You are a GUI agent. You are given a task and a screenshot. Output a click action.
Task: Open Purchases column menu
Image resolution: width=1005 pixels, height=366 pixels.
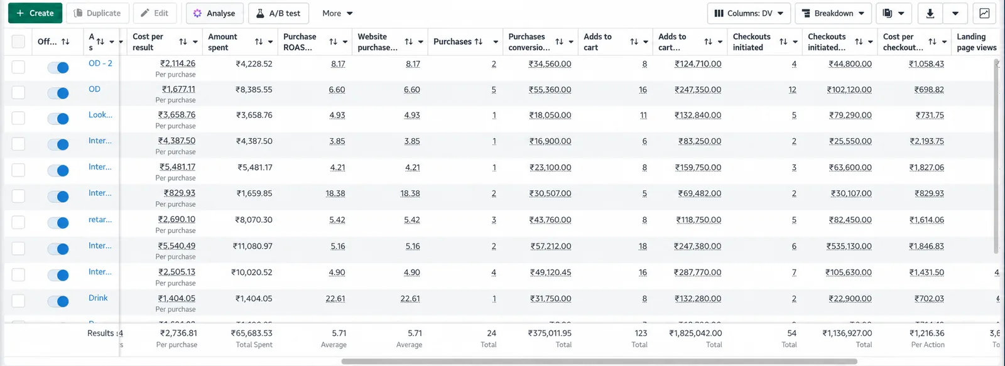496,42
